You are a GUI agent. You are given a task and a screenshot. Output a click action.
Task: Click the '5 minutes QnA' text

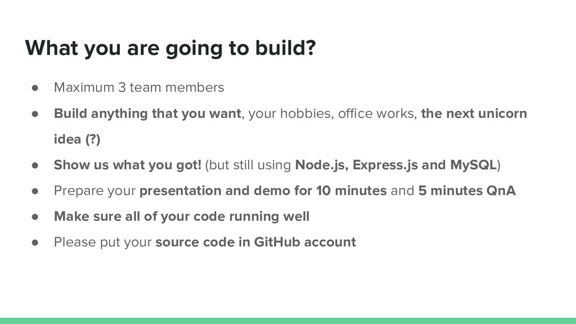467,191
